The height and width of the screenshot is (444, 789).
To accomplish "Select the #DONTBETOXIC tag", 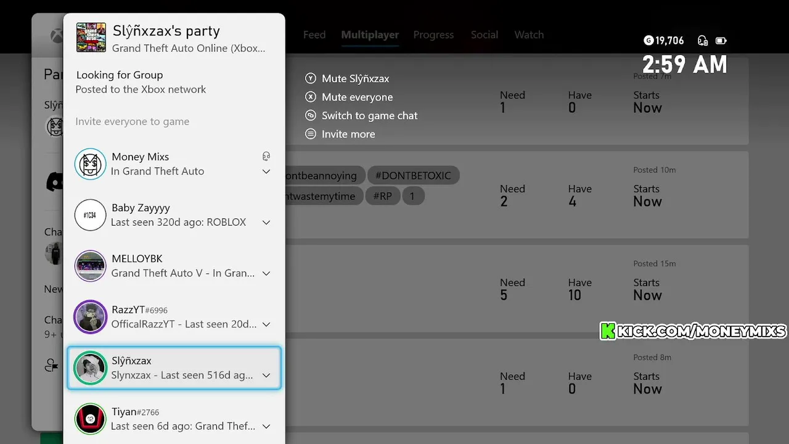I will pos(413,176).
